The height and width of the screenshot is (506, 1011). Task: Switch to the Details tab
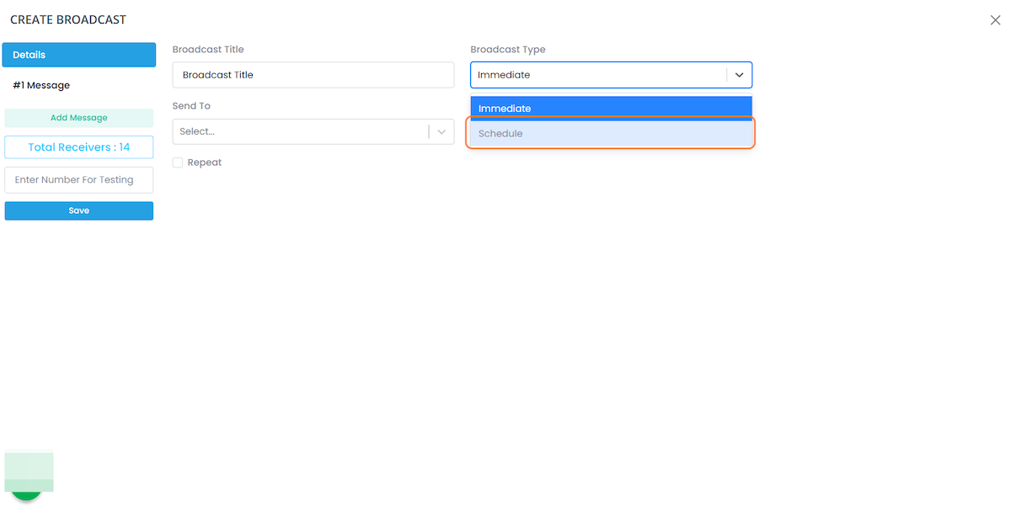pos(79,55)
